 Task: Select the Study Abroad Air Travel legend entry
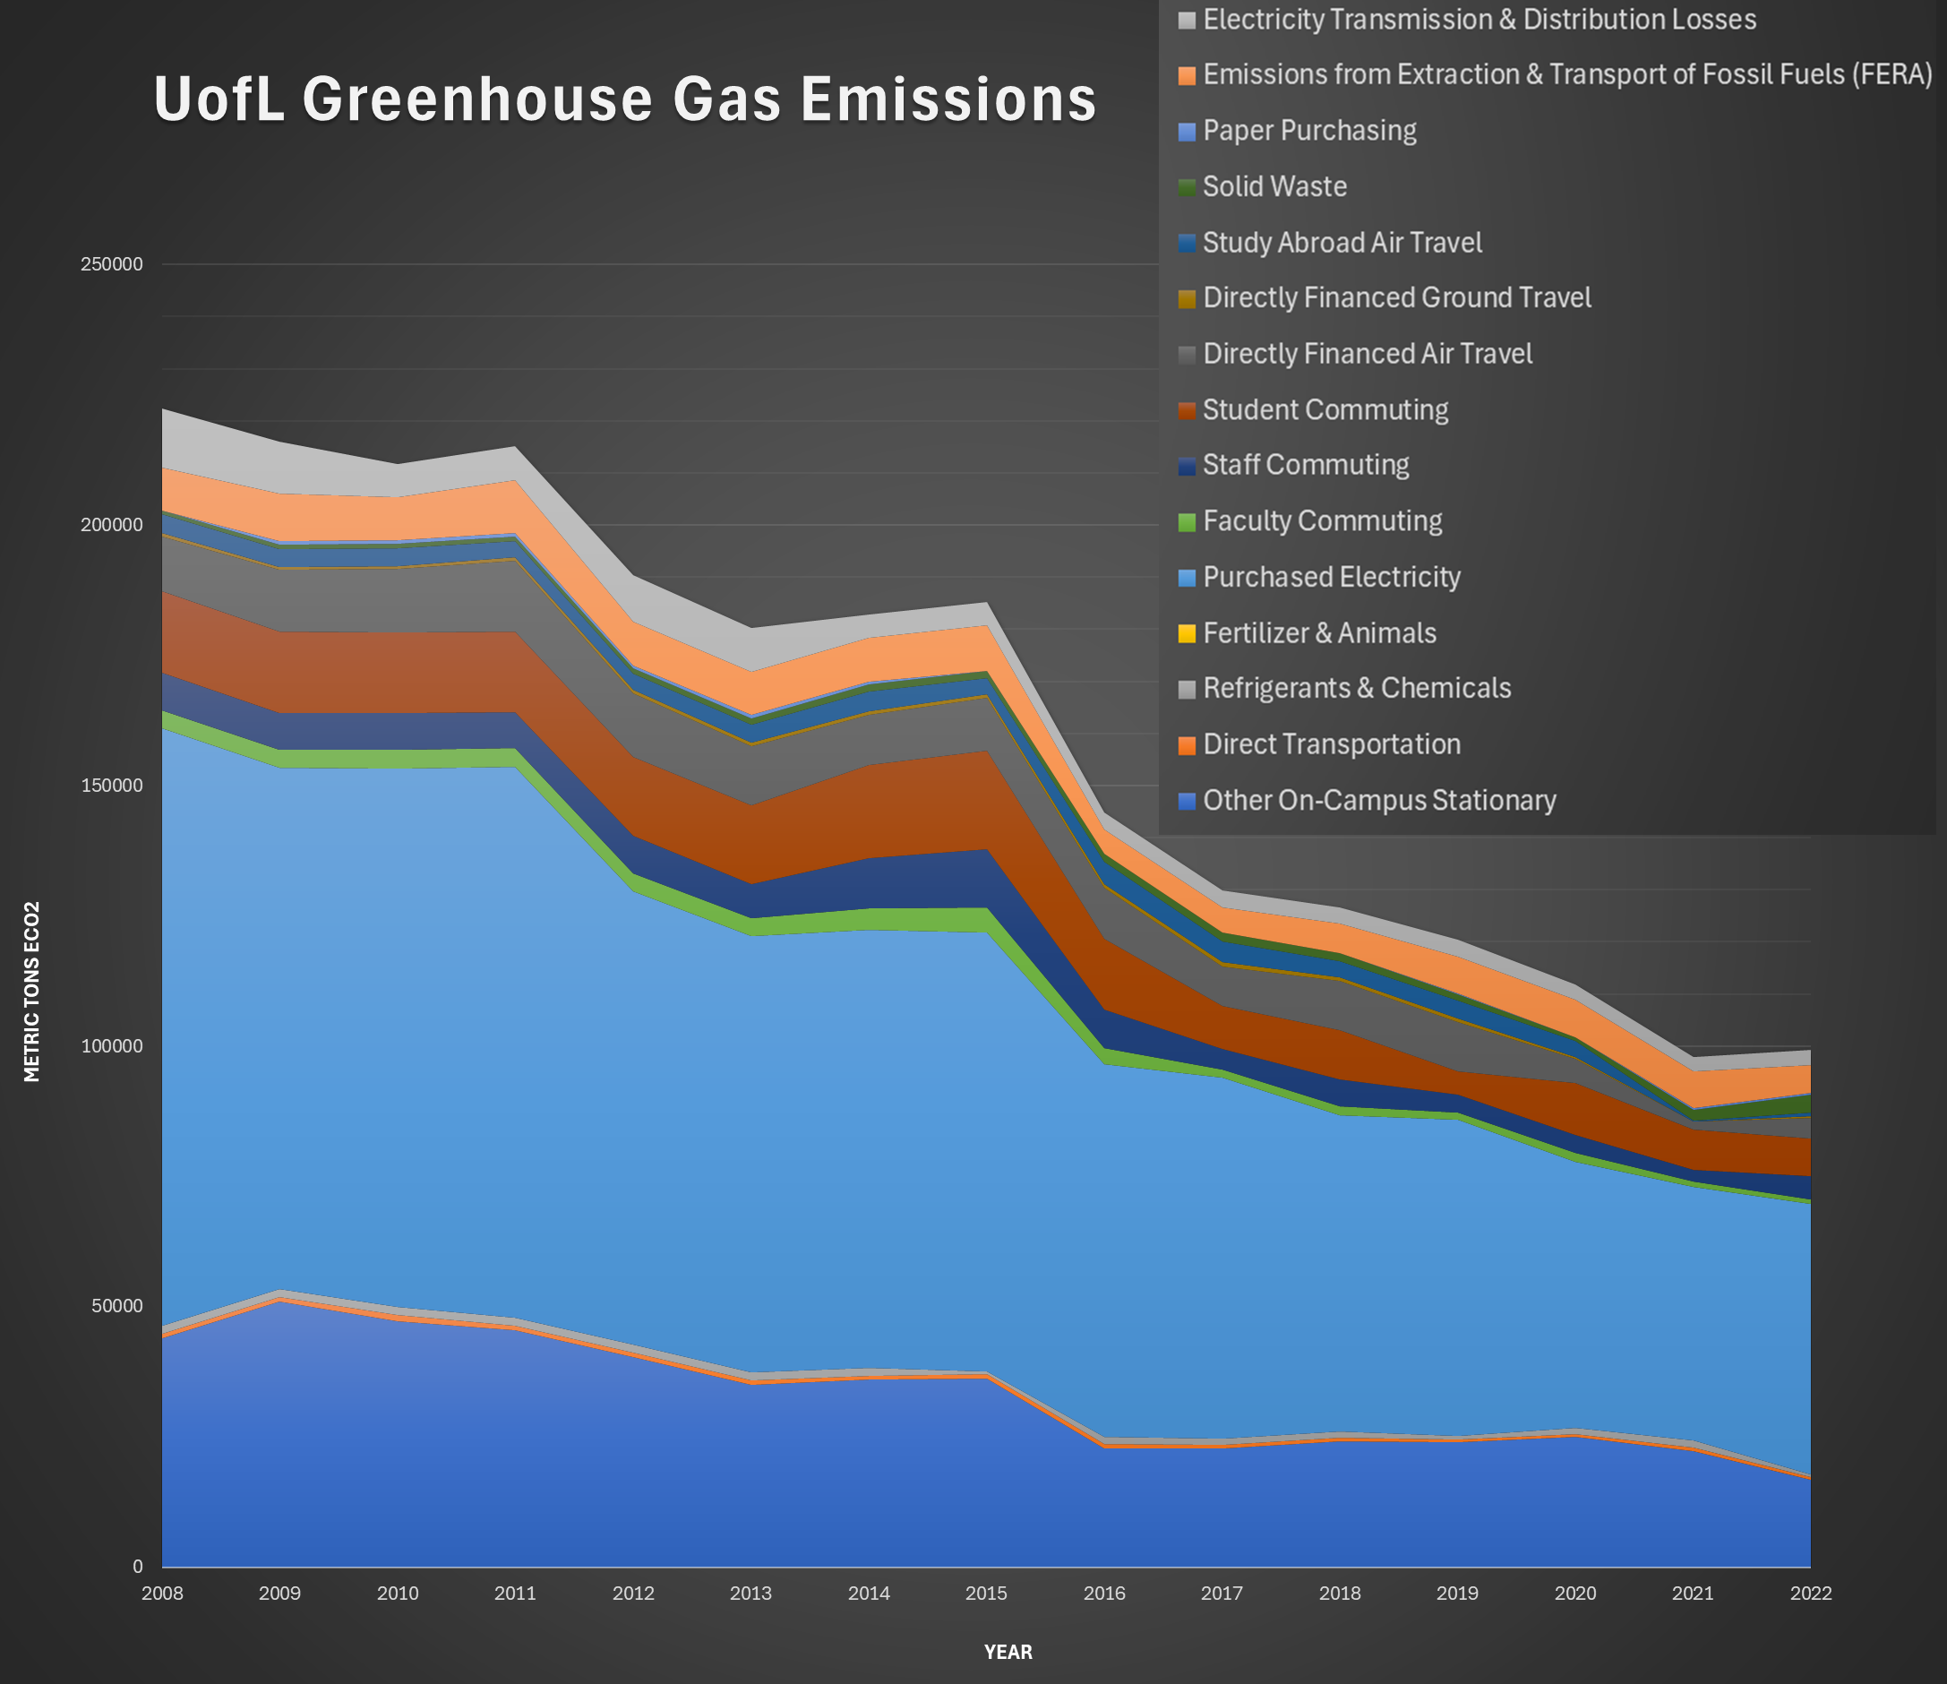(x=1342, y=244)
